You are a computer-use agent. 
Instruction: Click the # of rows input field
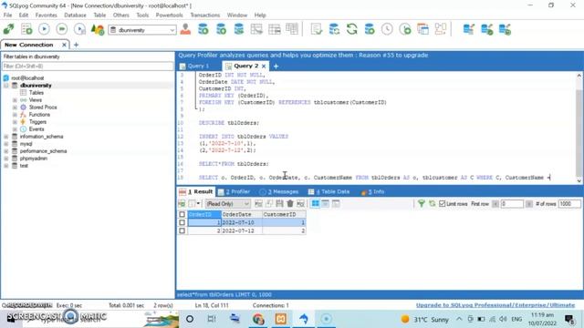pyautogui.click(x=569, y=204)
